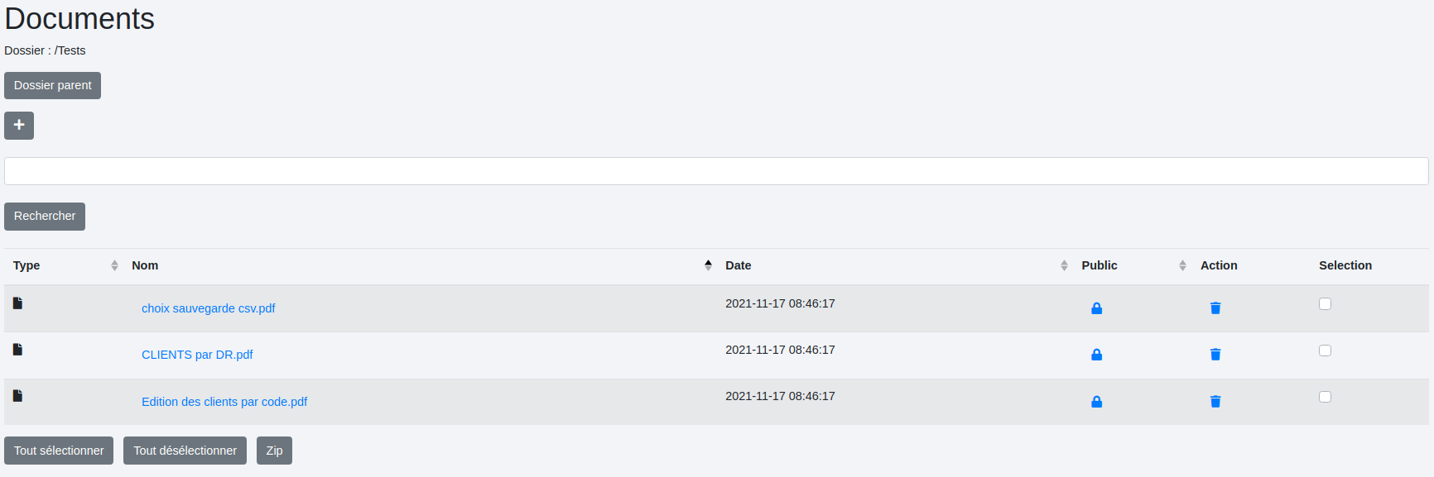Go to Dossier parent
This screenshot has height=477, width=1434.
52,86
